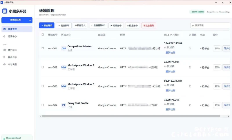Click the 出口 IP / 国家 column header

click(171, 35)
